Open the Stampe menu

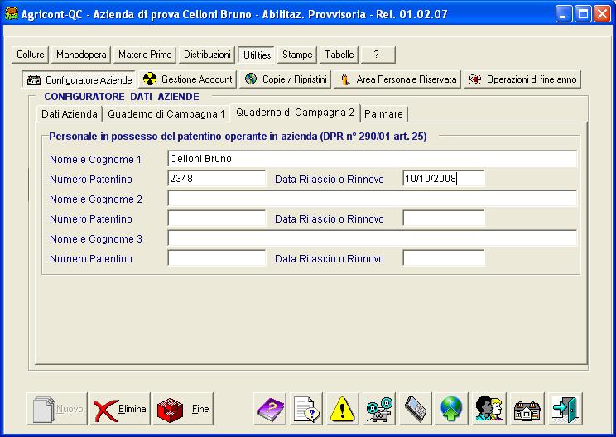(x=297, y=55)
